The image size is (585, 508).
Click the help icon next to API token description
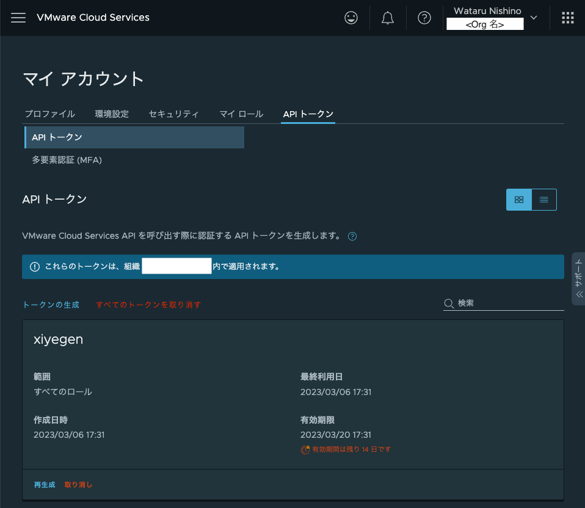point(352,236)
